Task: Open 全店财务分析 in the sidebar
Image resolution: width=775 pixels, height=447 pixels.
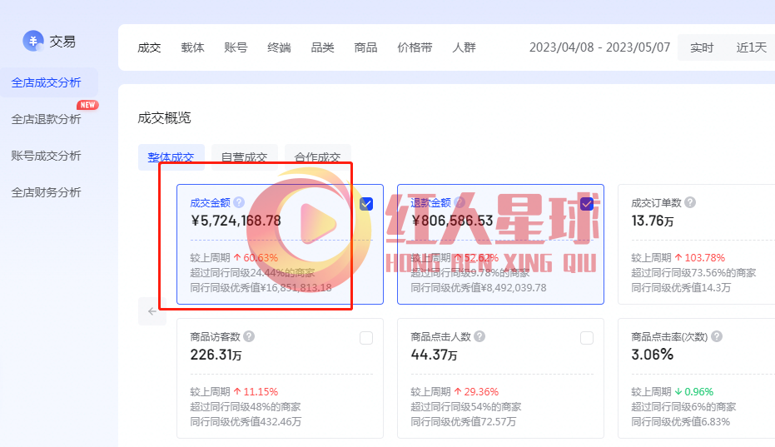Action: coord(47,192)
